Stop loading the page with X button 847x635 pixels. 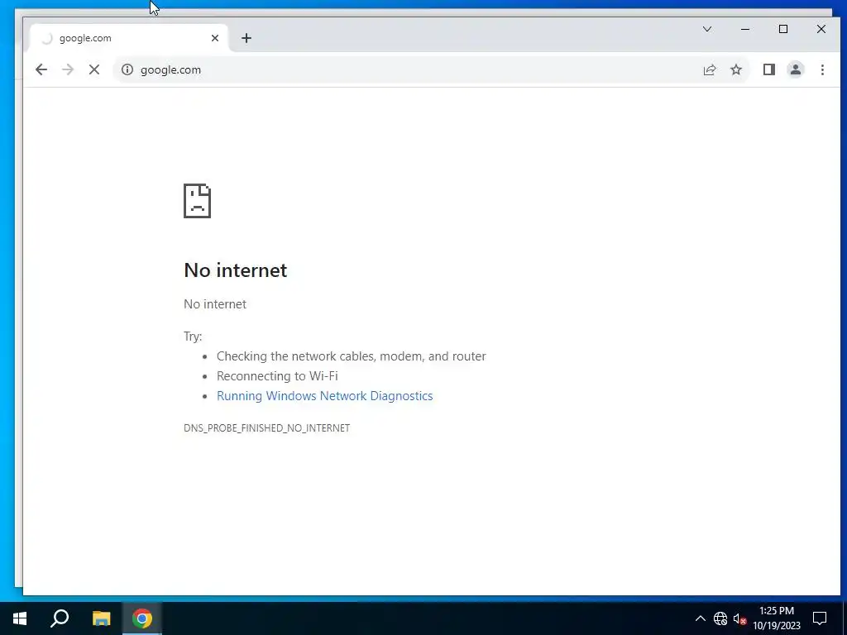pos(94,69)
